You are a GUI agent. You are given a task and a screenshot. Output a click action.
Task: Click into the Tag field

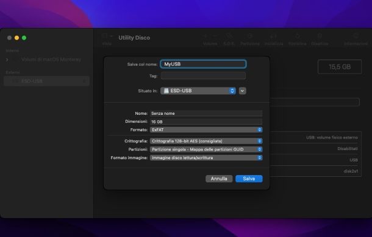203,76
